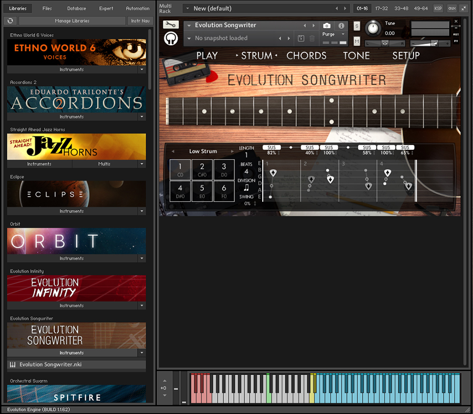Click the Tune knob
The height and width of the screenshot is (414, 473).
(373, 28)
